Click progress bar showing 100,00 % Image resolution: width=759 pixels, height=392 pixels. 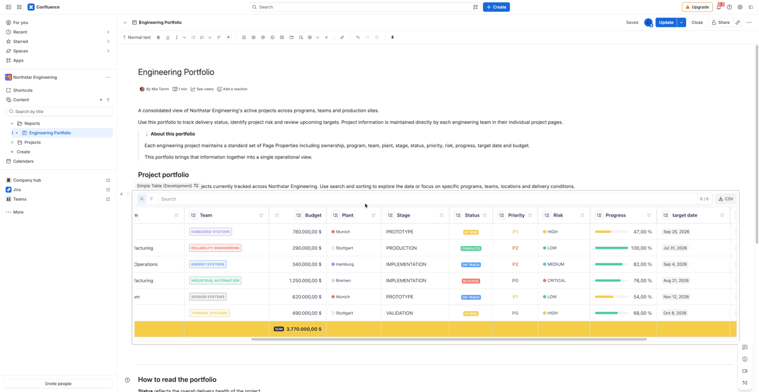pos(612,248)
